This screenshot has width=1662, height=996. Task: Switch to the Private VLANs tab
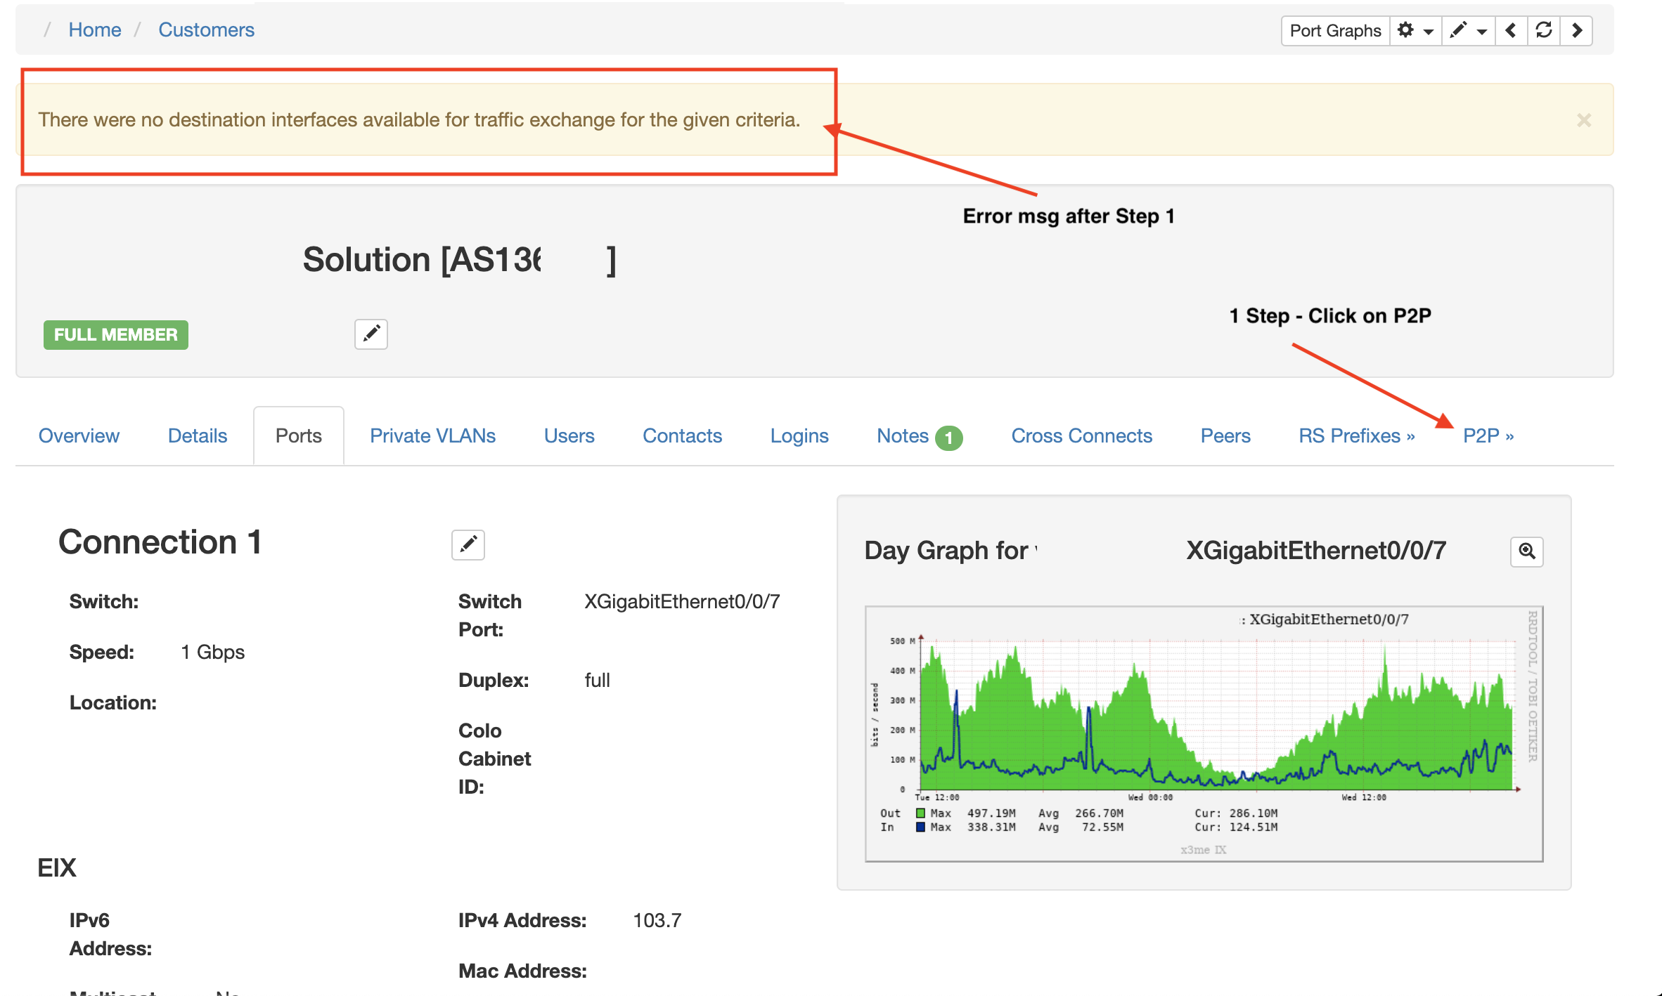432,435
